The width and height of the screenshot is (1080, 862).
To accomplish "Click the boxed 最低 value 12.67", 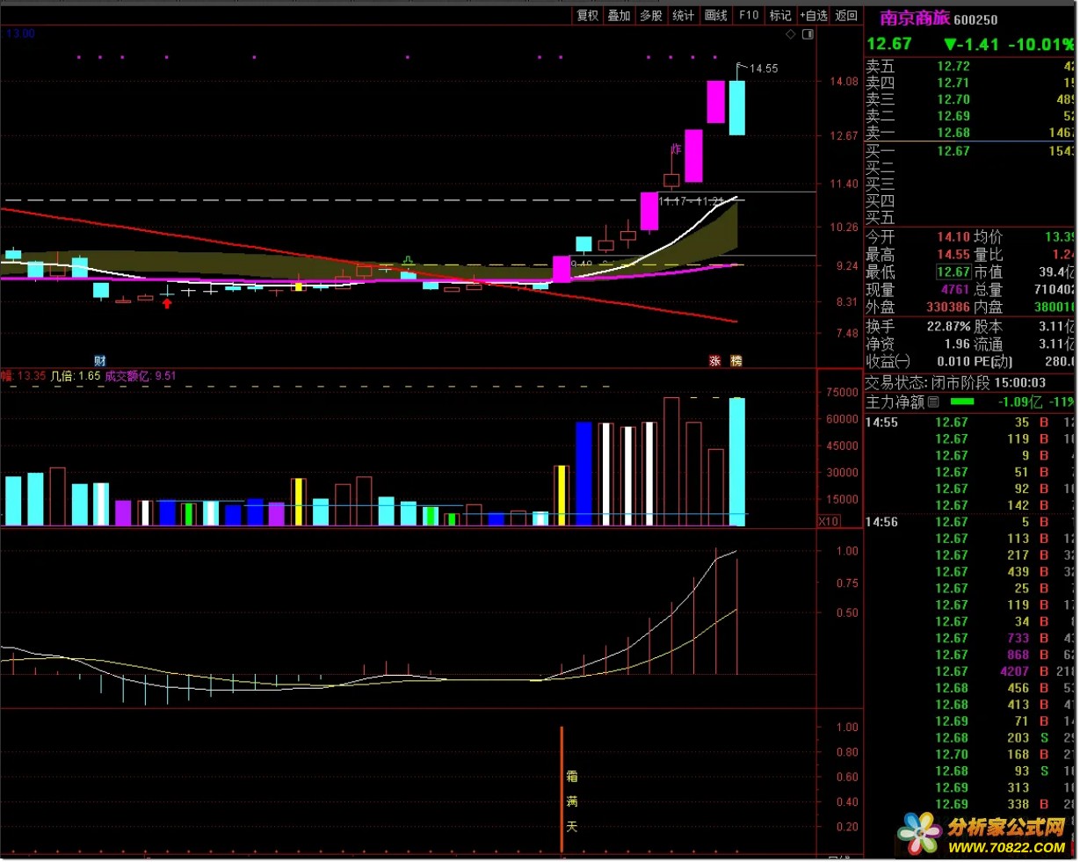I will pos(953,272).
